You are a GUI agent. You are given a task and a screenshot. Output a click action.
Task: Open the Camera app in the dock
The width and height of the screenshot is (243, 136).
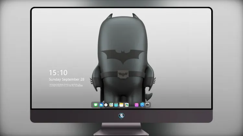pyautogui.click(x=147, y=105)
